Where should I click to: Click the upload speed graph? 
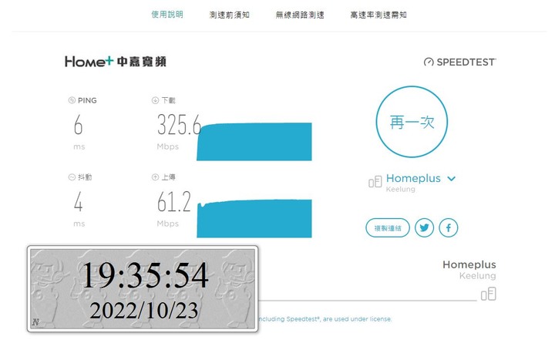click(254, 218)
